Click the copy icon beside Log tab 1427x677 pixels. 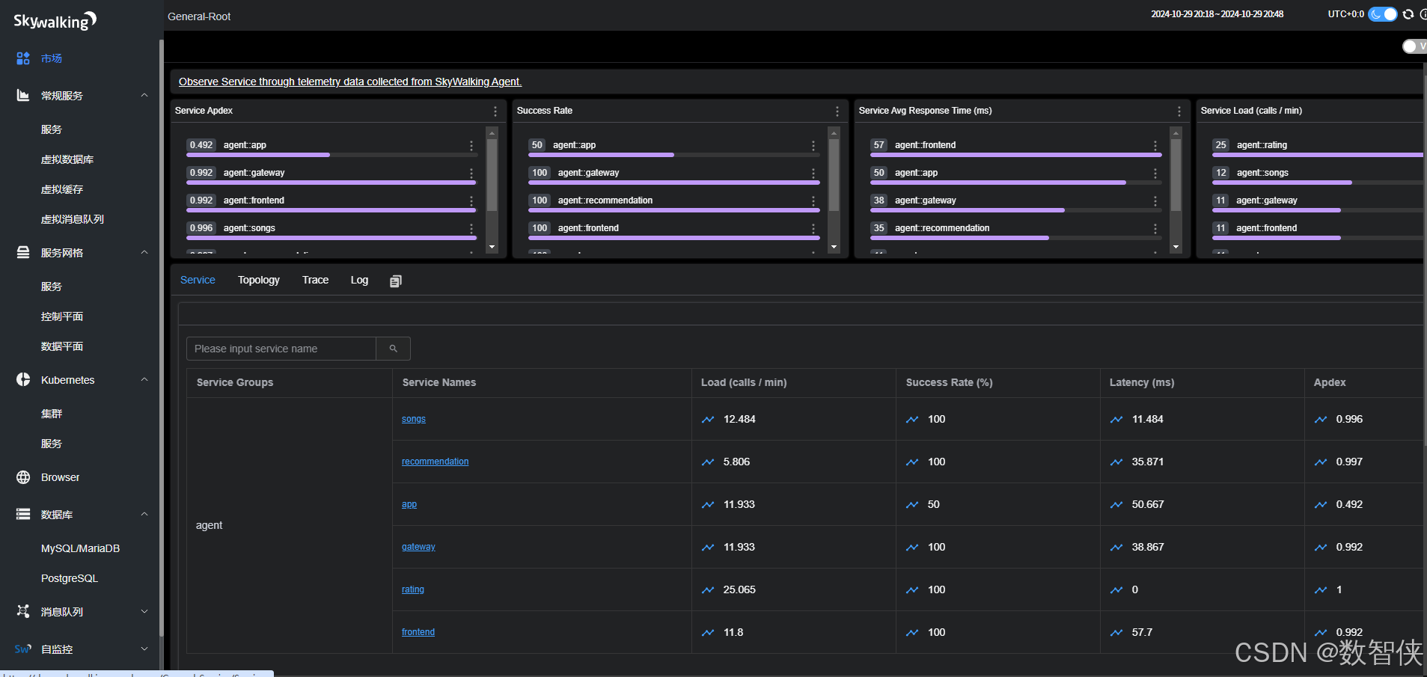pyautogui.click(x=396, y=281)
